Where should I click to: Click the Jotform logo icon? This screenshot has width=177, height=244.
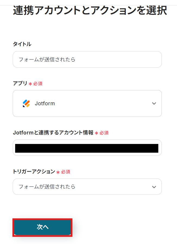point(26,103)
